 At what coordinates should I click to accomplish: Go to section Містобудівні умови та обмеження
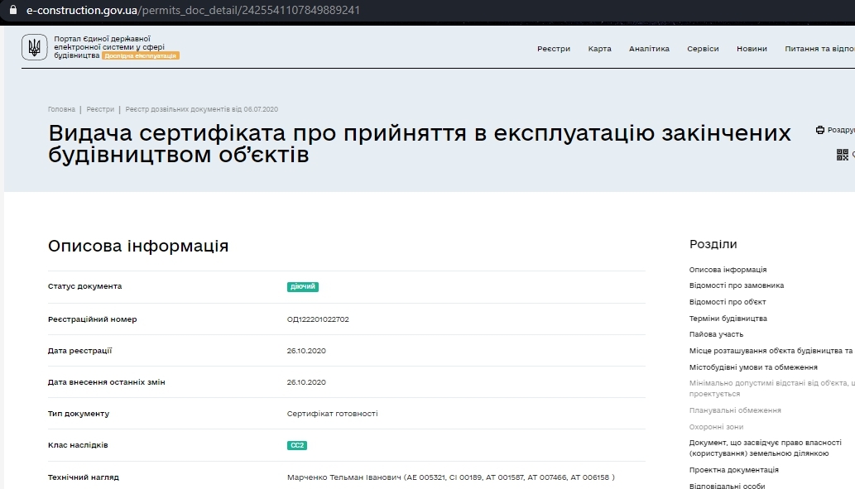pos(753,367)
